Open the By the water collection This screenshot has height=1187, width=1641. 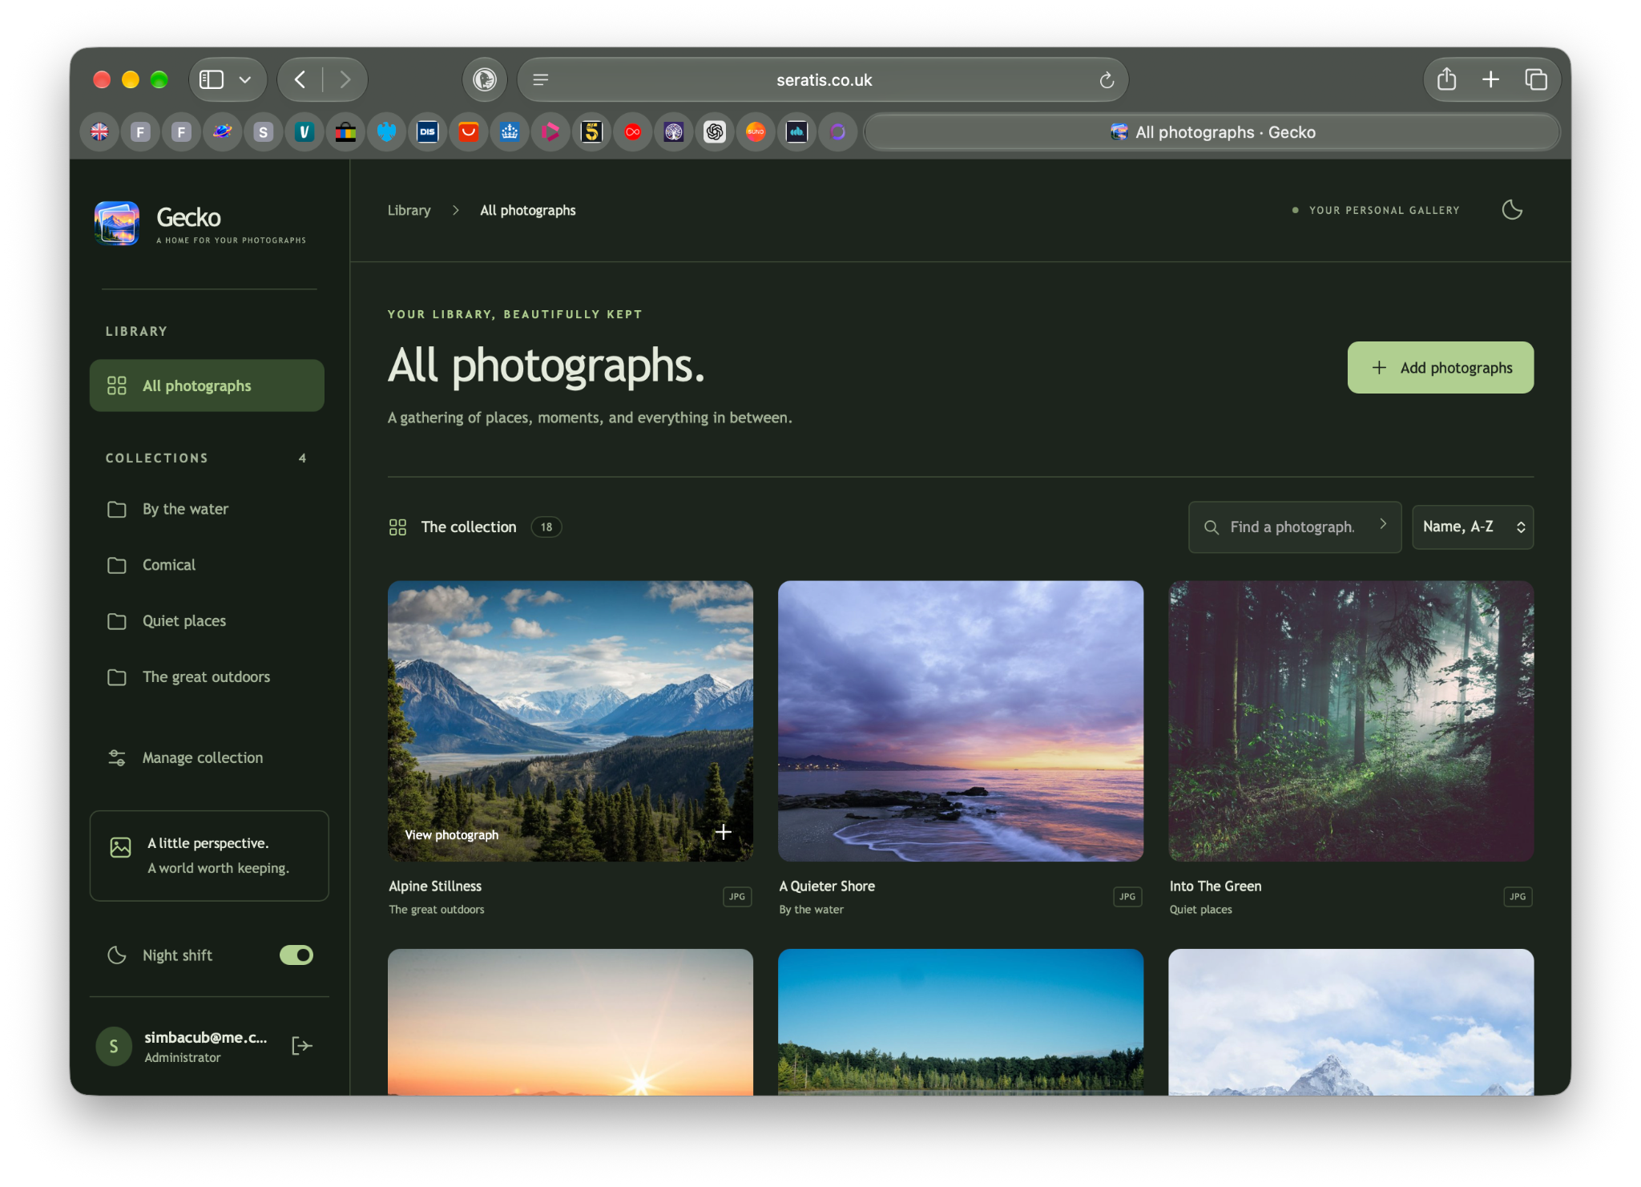pyautogui.click(x=207, y=509)
